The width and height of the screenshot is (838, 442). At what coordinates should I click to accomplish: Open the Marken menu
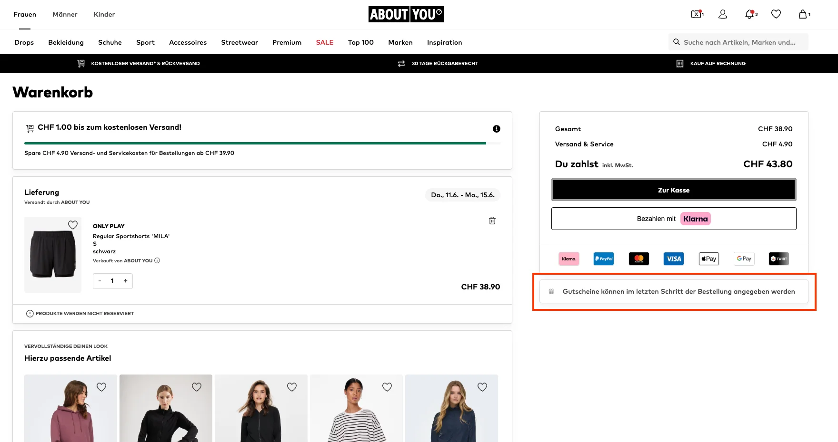(x=400, y=42)
